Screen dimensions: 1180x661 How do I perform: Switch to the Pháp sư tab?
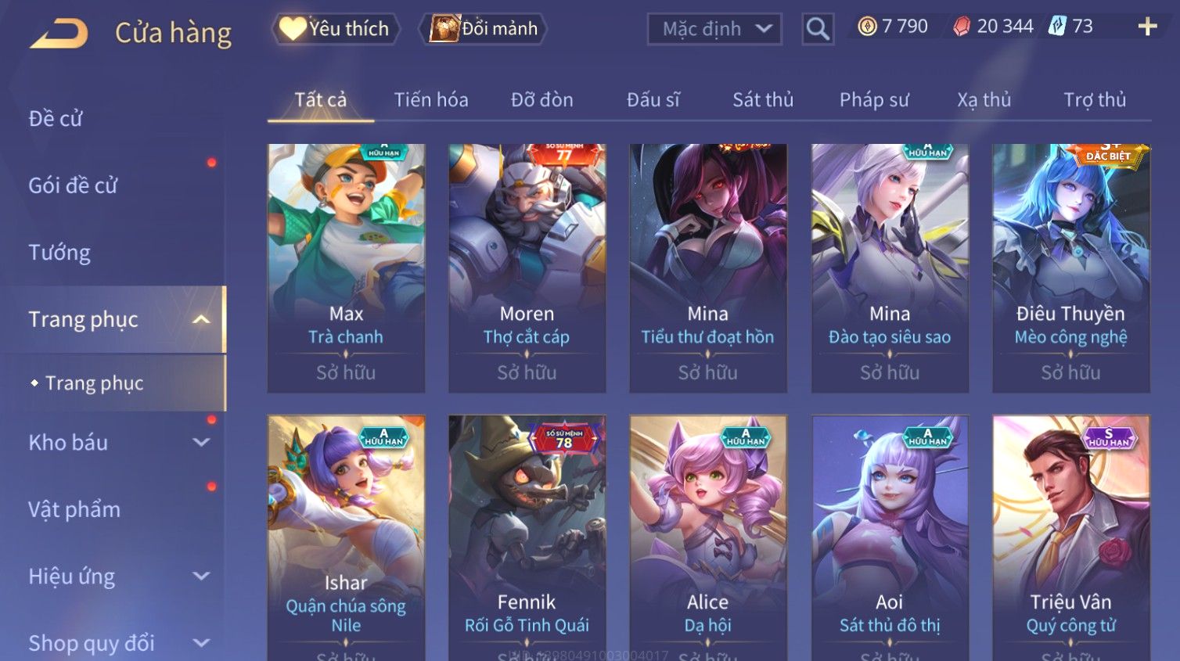[874, 100]
